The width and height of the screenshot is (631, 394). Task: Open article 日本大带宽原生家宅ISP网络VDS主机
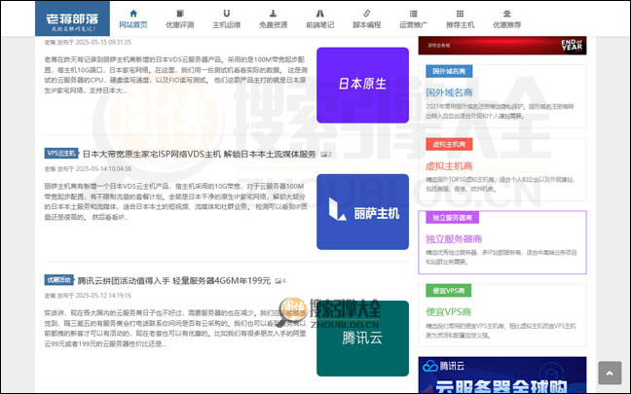click(200, 154)
